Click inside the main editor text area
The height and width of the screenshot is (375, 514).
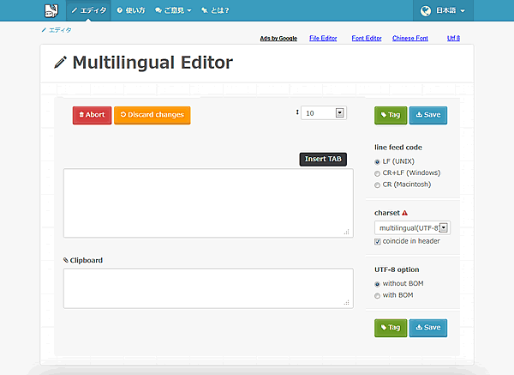click(207, 203)
